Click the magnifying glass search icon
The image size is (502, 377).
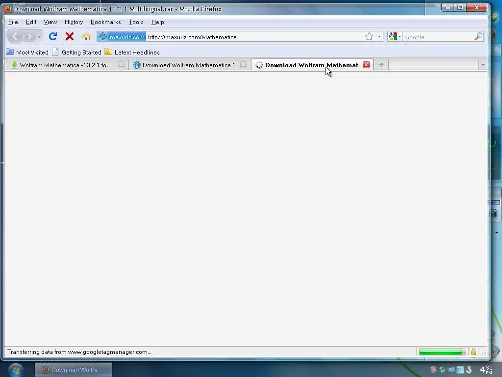coord(478,36)
